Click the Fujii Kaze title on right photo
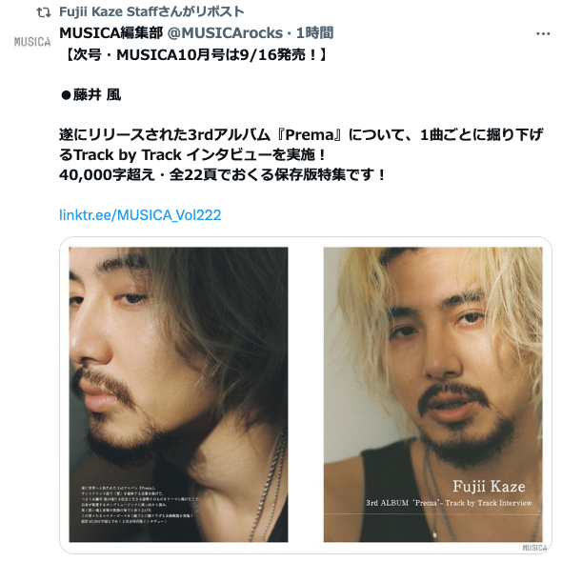Screen dimensions: 562x562 pyautogui.click(x=489, y=487)
